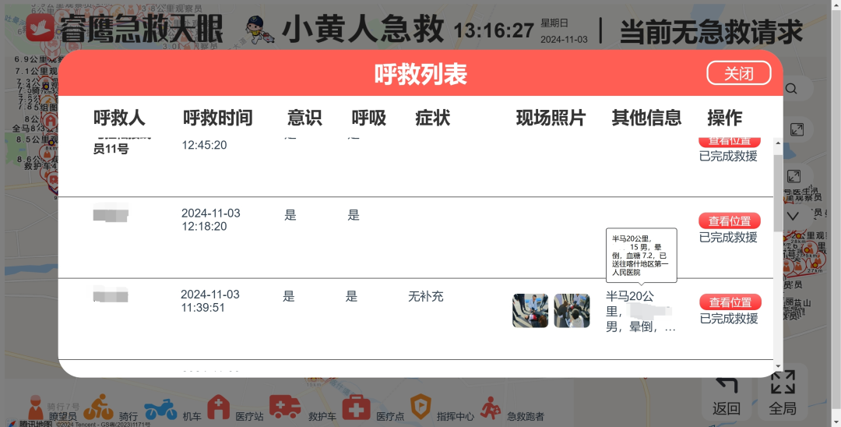Click the 指挥中心 shield legend icon
The image size is (841, 427).
(x=420, y=408)
